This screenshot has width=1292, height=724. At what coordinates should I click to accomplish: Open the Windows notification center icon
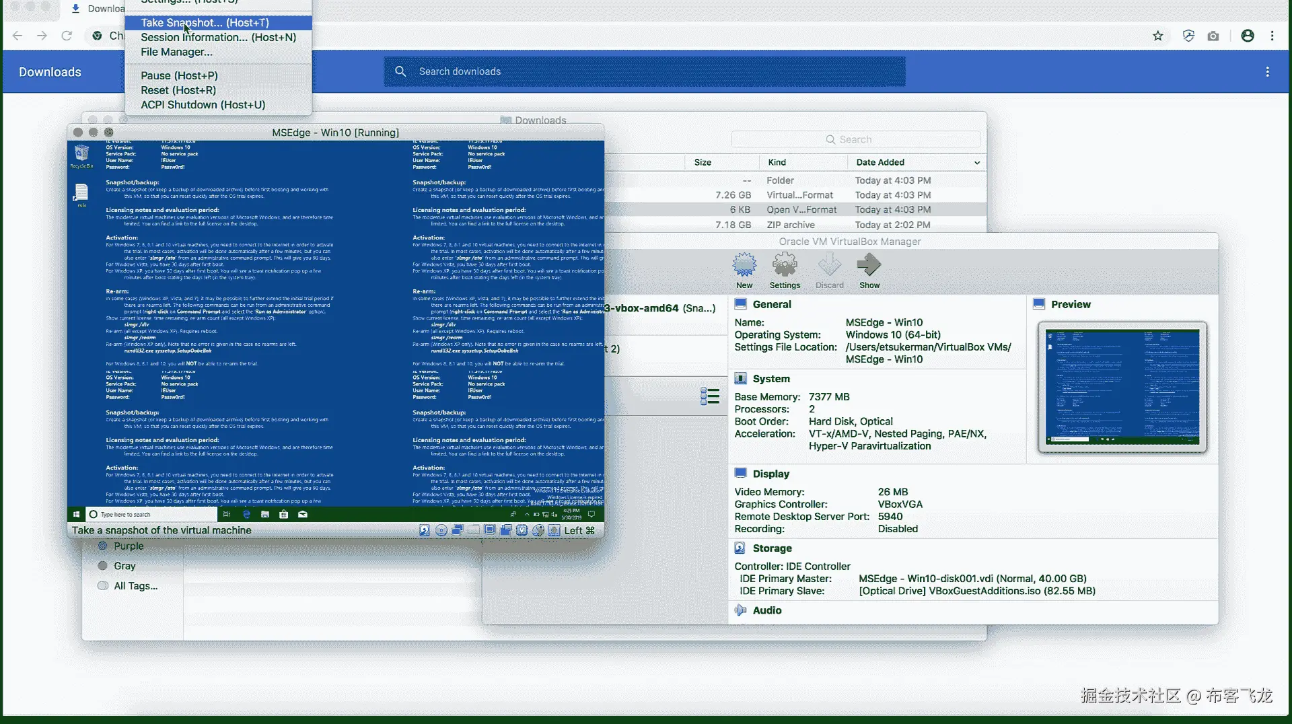click(592, 515)
